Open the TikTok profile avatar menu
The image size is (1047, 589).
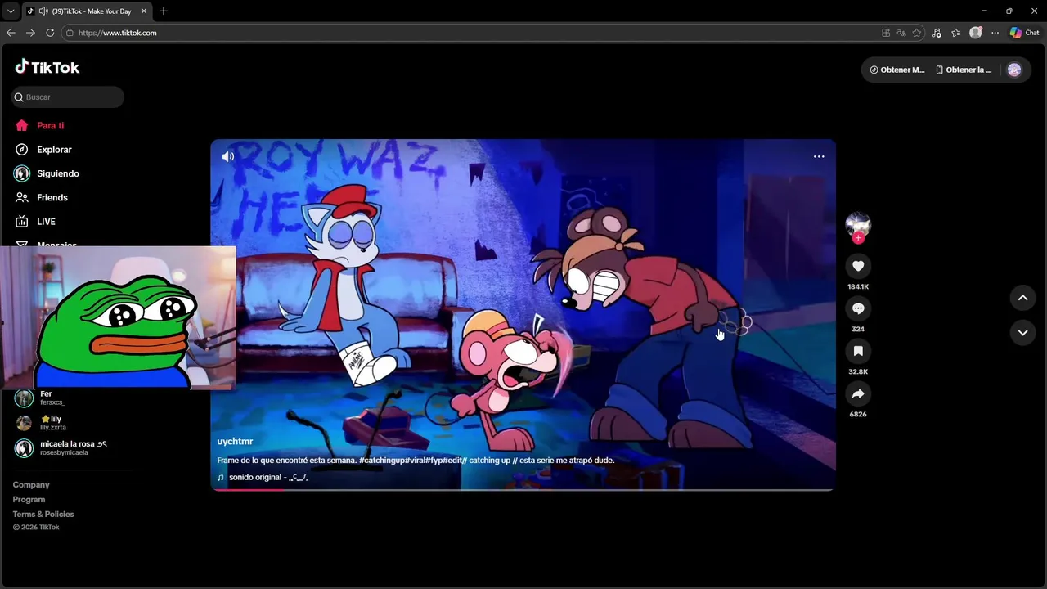[x=1014, y=70]
